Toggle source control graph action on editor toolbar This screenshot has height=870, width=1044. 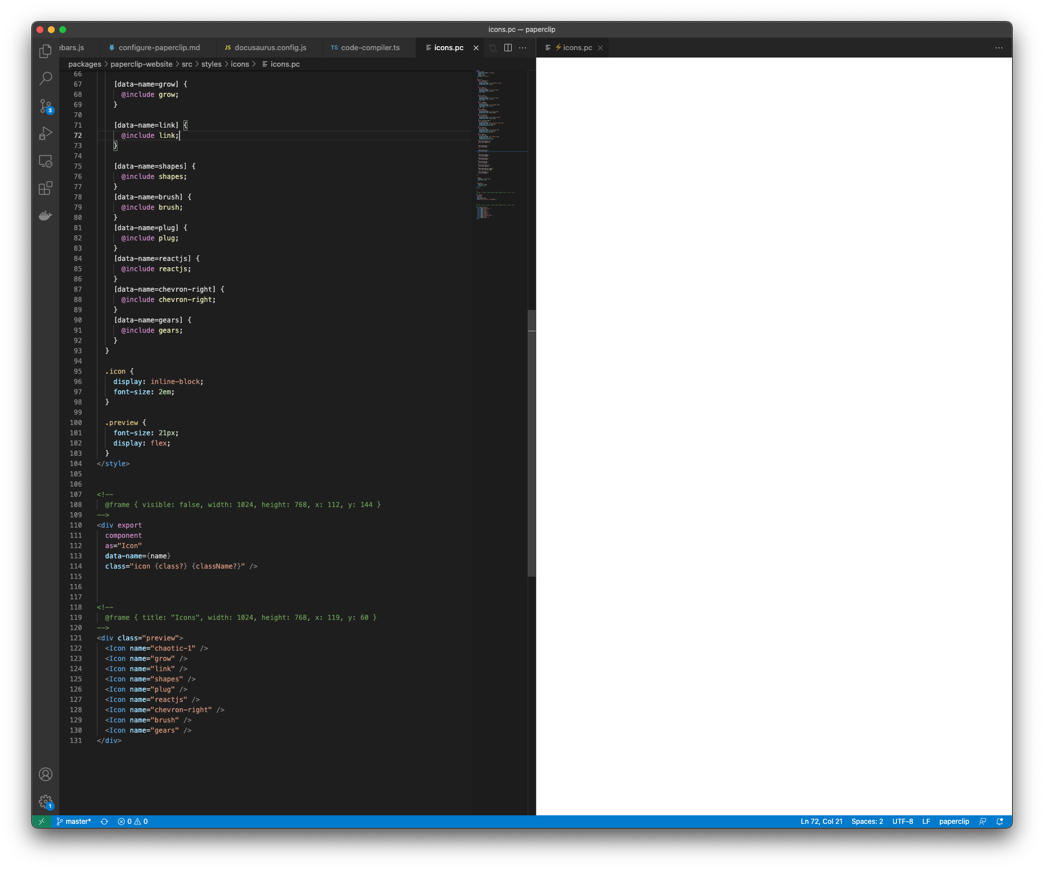[x=493, y=48]
